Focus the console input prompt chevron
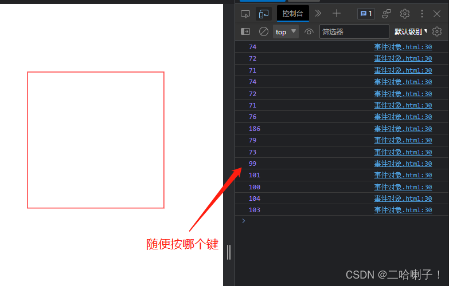The height and width of the screenshot is (286, 449). pos(243,221)
